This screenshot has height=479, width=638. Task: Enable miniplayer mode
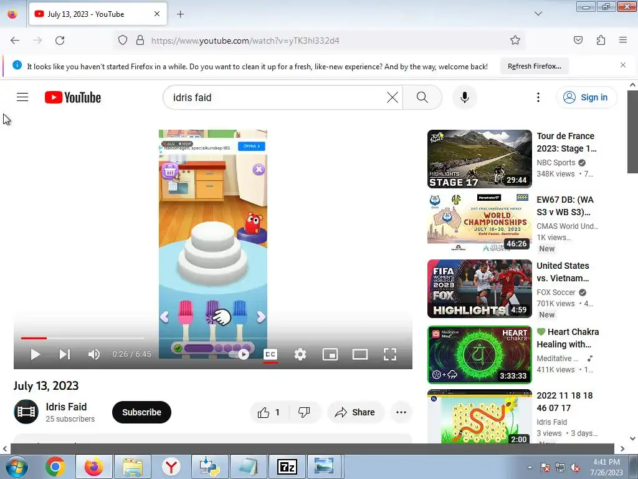click(x=330, y=354)
